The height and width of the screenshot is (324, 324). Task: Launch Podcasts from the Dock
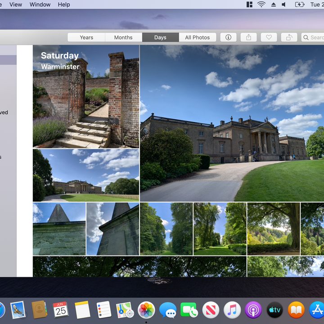pyautogui.click(x=253, y=310)
